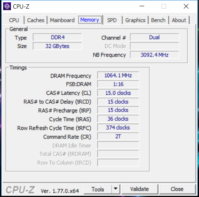Click the empty Total CAS# (tRDRAM) field
The width and height of the screenshot is (199, 197).
[x=118, y=154]
